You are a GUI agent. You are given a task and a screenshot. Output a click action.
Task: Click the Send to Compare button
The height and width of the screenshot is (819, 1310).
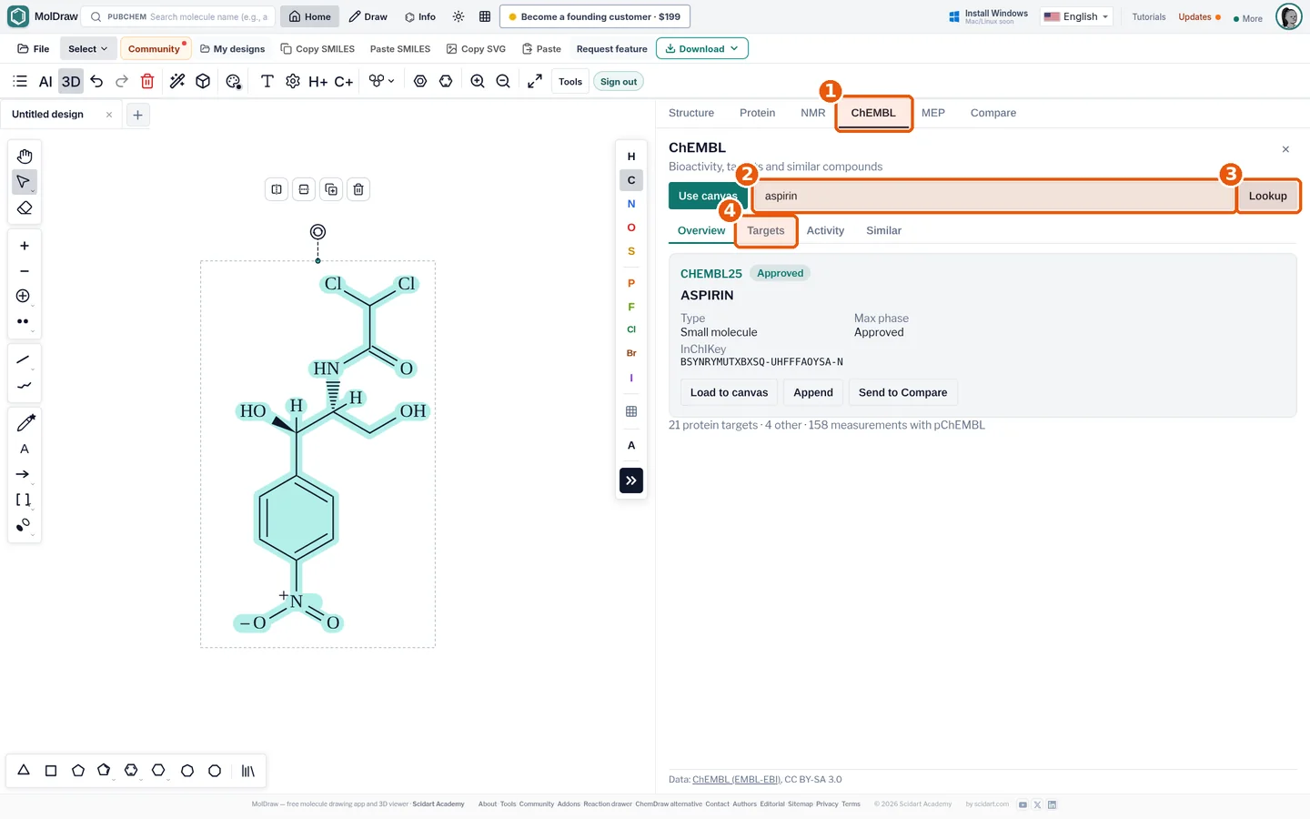tap(902, 393)
